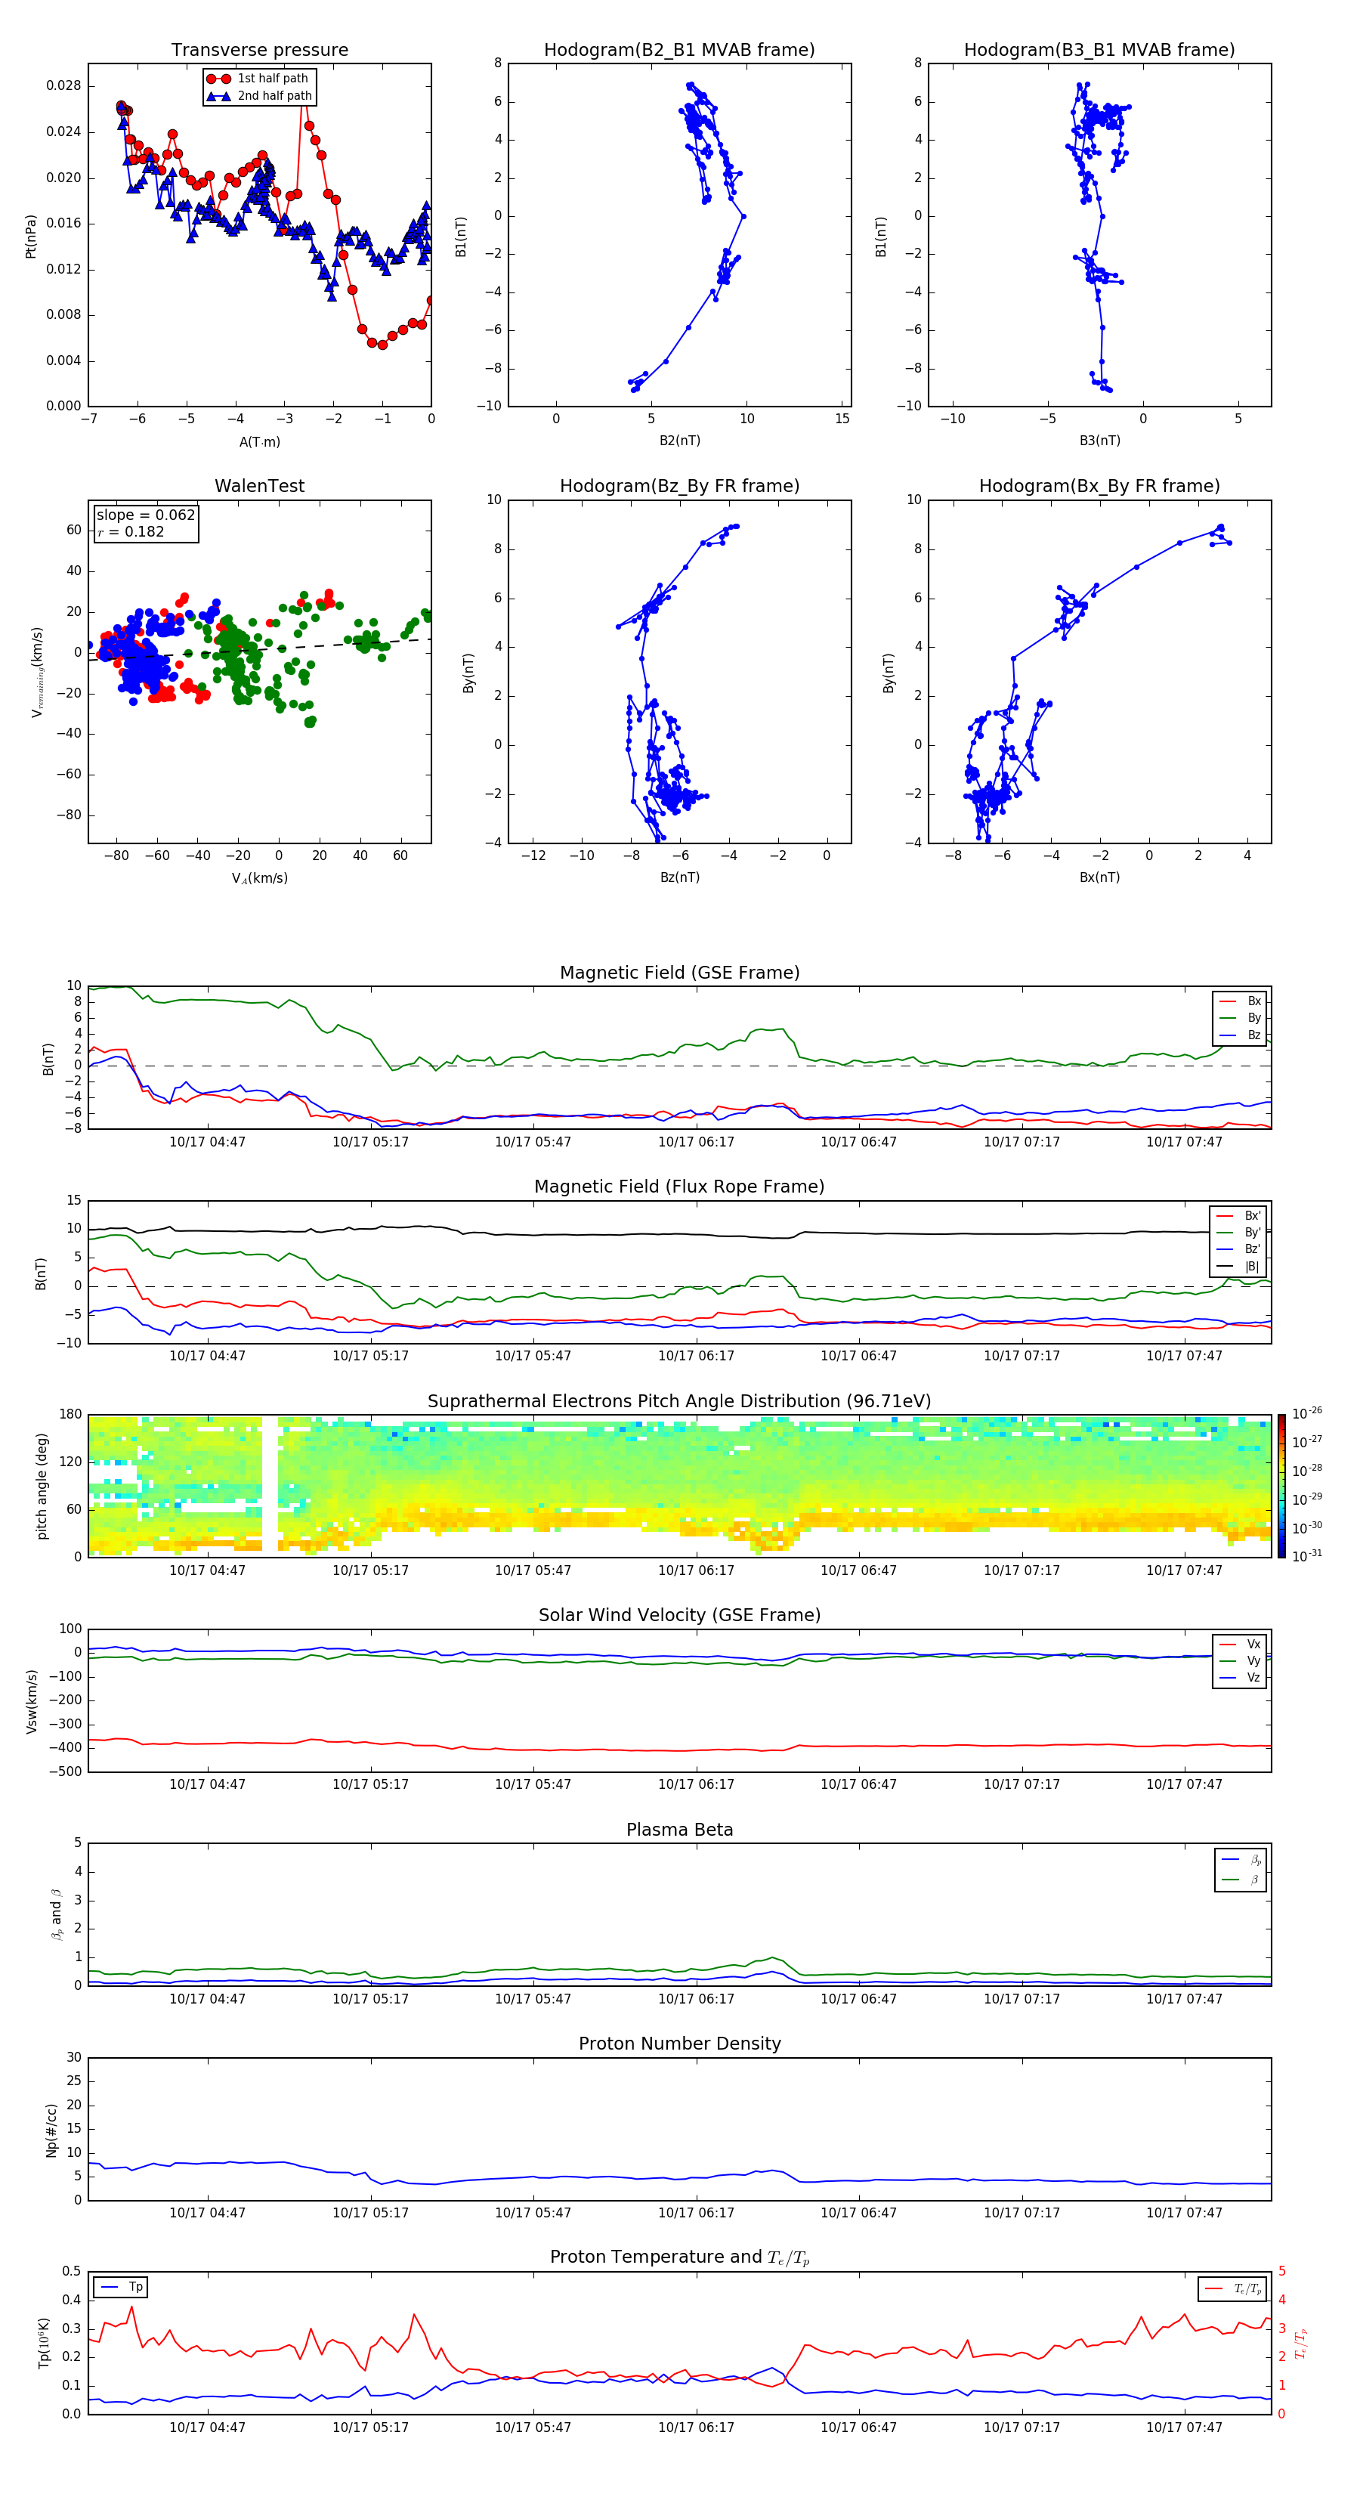This screenshot has width=1360, height=2494.
Task: Click the "B3(nT)" x-axis label
Action: [x=1099, y=441]
